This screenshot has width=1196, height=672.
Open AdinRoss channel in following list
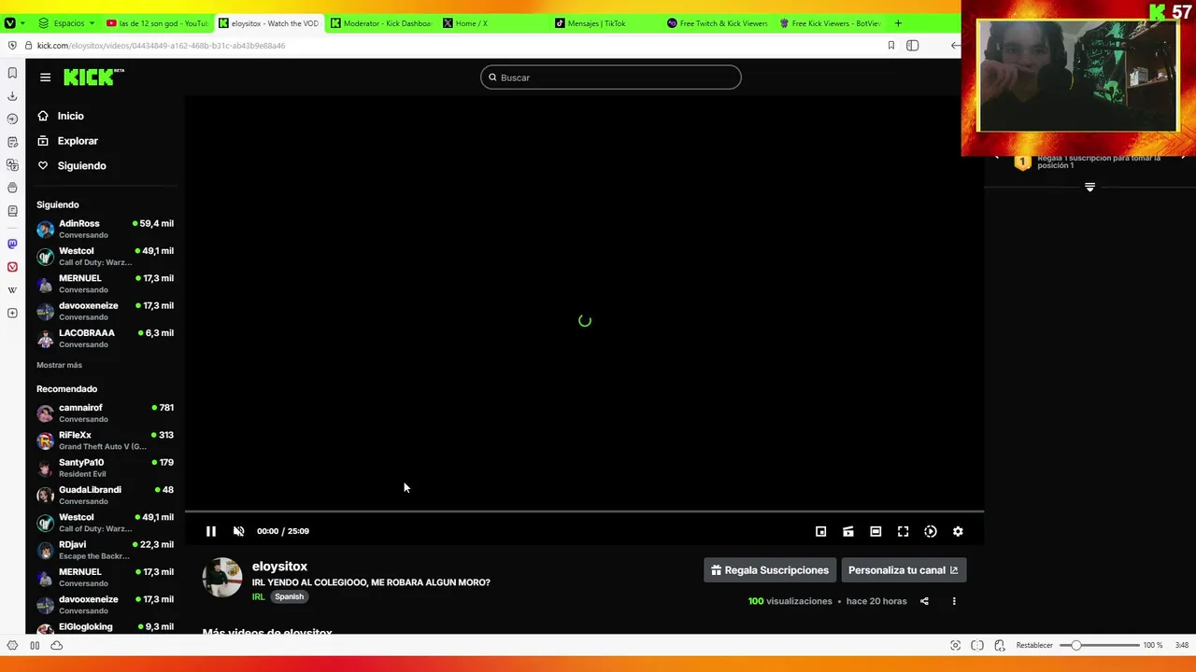tap(105, 229)
